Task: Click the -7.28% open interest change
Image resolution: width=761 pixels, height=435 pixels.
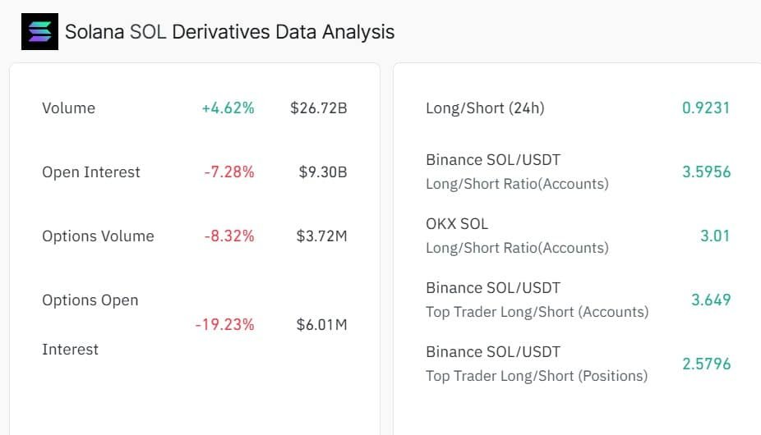Action: (229, 172)
